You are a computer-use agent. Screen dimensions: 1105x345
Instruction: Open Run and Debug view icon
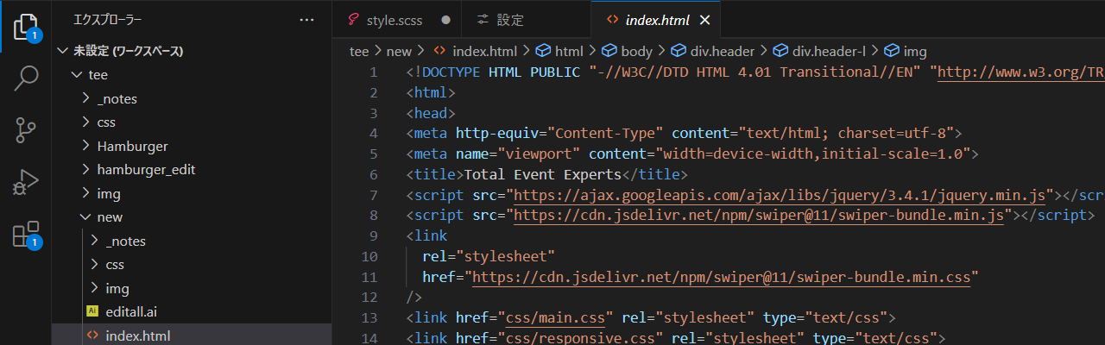[x=26, y=182]
